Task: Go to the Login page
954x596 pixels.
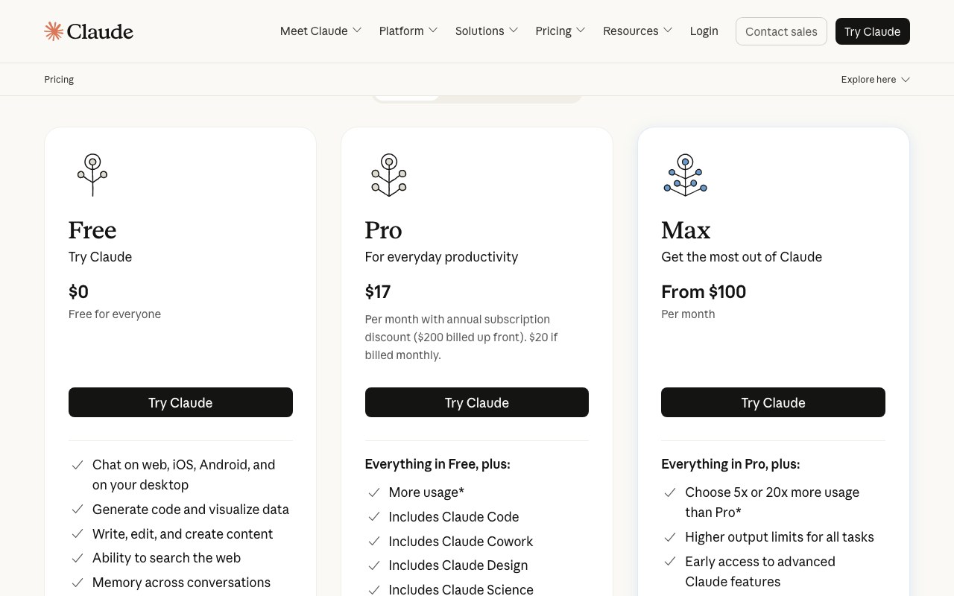Action: click(x=704, y=31)
